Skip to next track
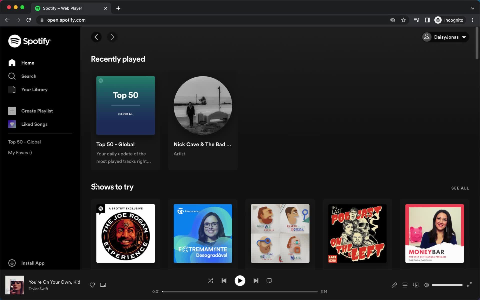Image resolution: width=480 pixels, height=300 pixels. 256,281
